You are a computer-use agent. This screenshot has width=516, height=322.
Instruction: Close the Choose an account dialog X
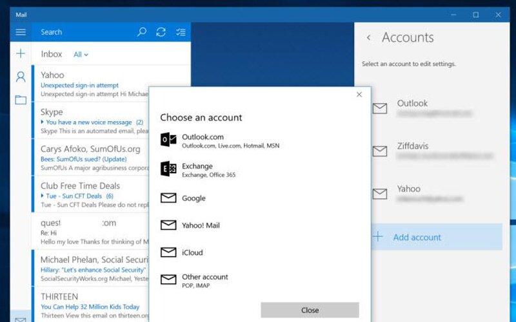359,95
